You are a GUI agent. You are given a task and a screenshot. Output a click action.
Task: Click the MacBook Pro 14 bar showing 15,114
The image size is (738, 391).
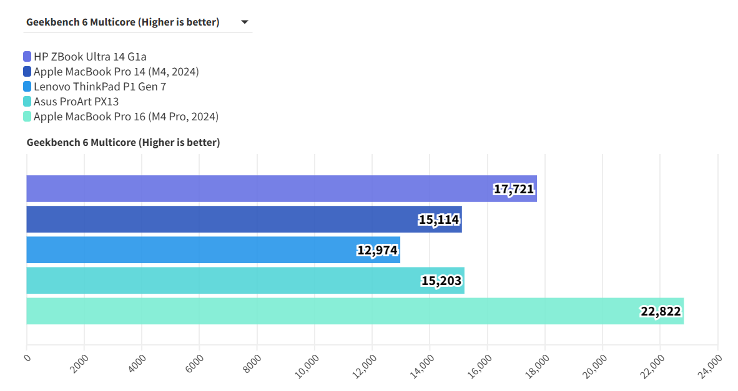pyautogui.click(x=219, y=220)
